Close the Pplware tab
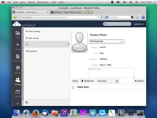Screen dimensions: 157x118 coord(86,12)
